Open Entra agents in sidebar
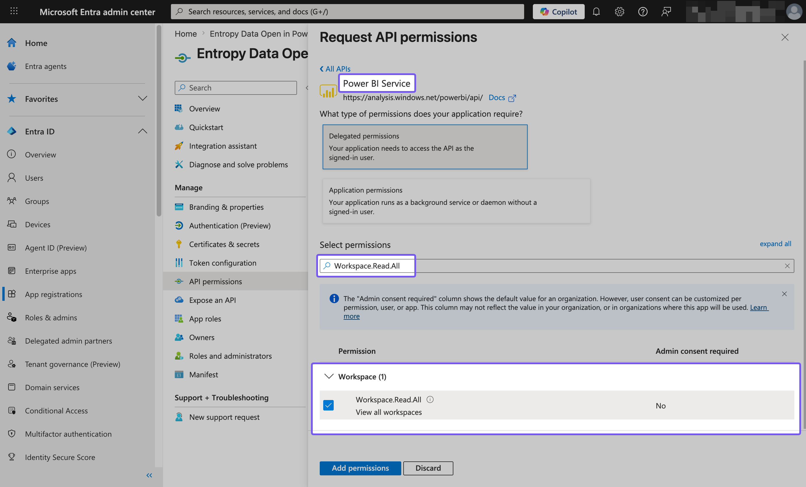 pyautogui.click(x=45, y=66)
